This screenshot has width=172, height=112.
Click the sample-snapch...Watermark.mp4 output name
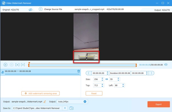27,102
